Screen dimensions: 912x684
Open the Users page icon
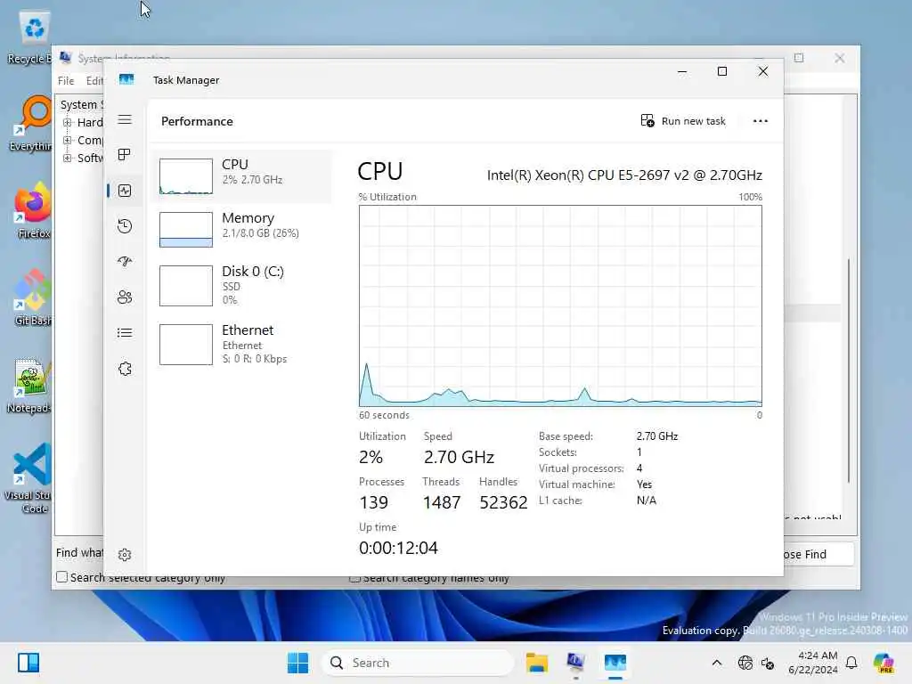point(125,297)
